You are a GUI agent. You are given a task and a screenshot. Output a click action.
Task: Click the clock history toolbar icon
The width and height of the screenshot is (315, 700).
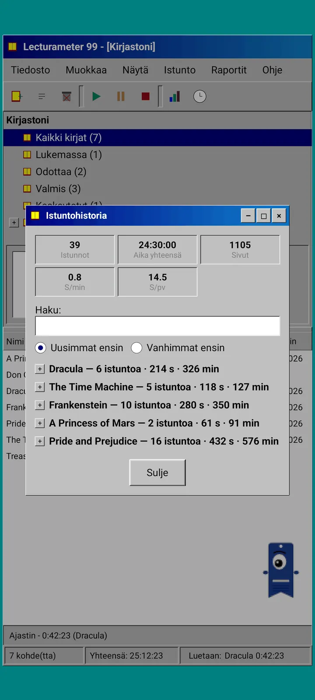pos(200,96)
